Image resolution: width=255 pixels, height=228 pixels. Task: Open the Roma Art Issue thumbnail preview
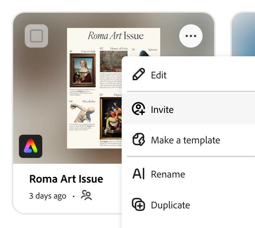[94, 88]
